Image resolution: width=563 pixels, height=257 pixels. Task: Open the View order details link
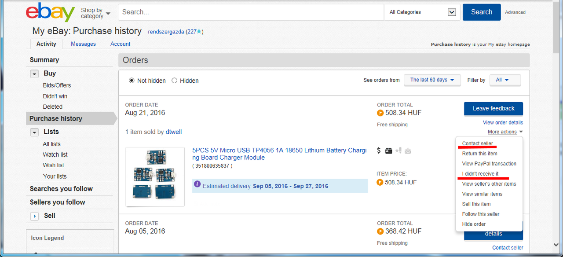[x=503, y=122]
